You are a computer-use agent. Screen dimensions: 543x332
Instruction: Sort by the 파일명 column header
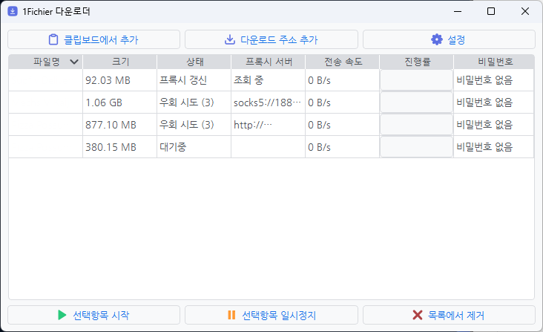(x=47, y=62)
